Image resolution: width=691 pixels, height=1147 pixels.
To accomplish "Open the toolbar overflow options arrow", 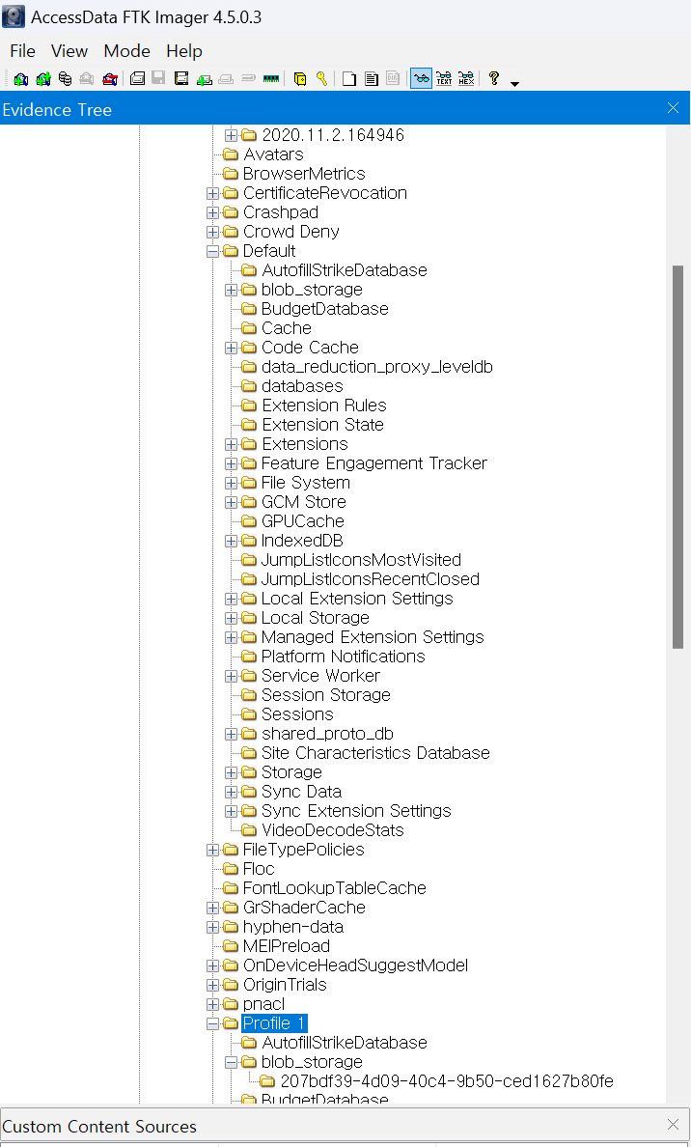I will coord(514,83).
